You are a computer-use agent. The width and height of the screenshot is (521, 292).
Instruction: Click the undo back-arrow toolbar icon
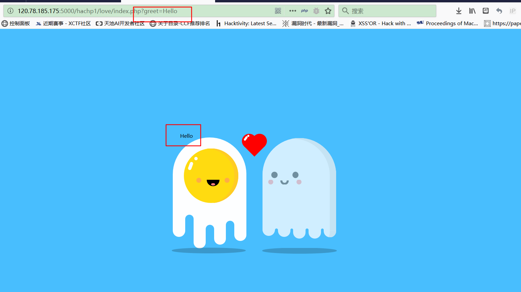tap(499, 11)
